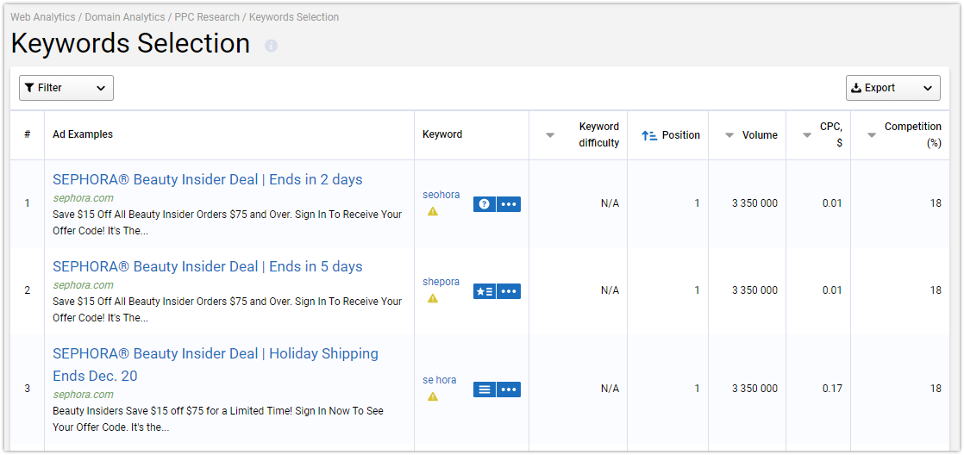This screenshot has width=964, height=455.
Task: Click the star-list icon for shepora keyword
Action: point(485,291)
